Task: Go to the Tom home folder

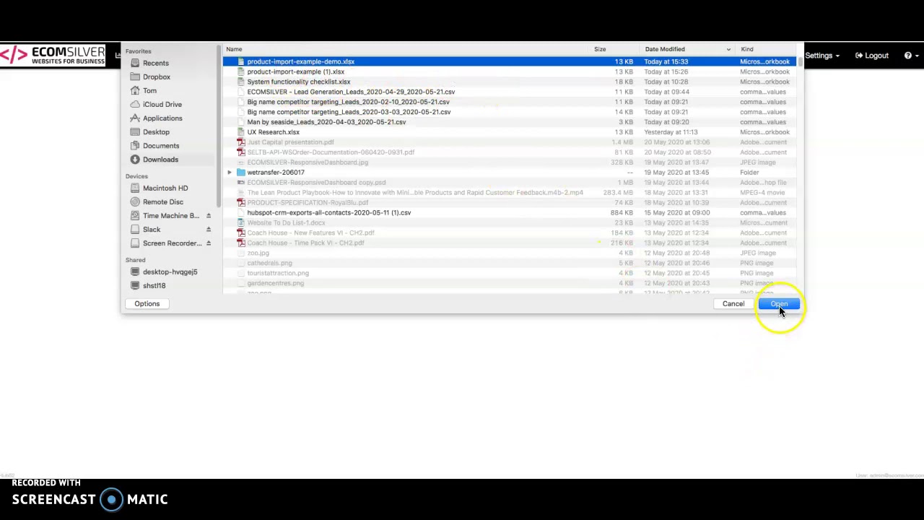Action: click(149, 90)
